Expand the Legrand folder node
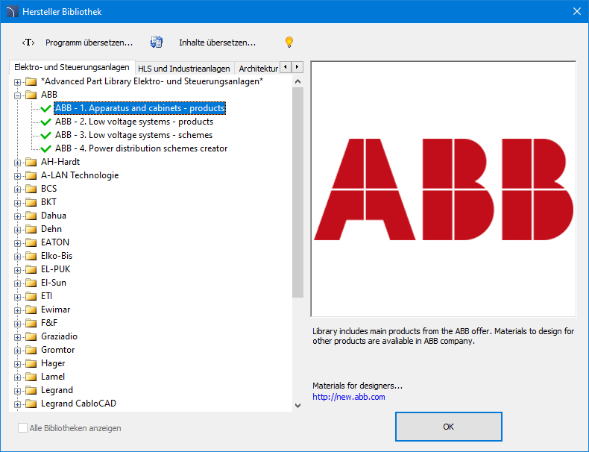 [x=17, y=390]
